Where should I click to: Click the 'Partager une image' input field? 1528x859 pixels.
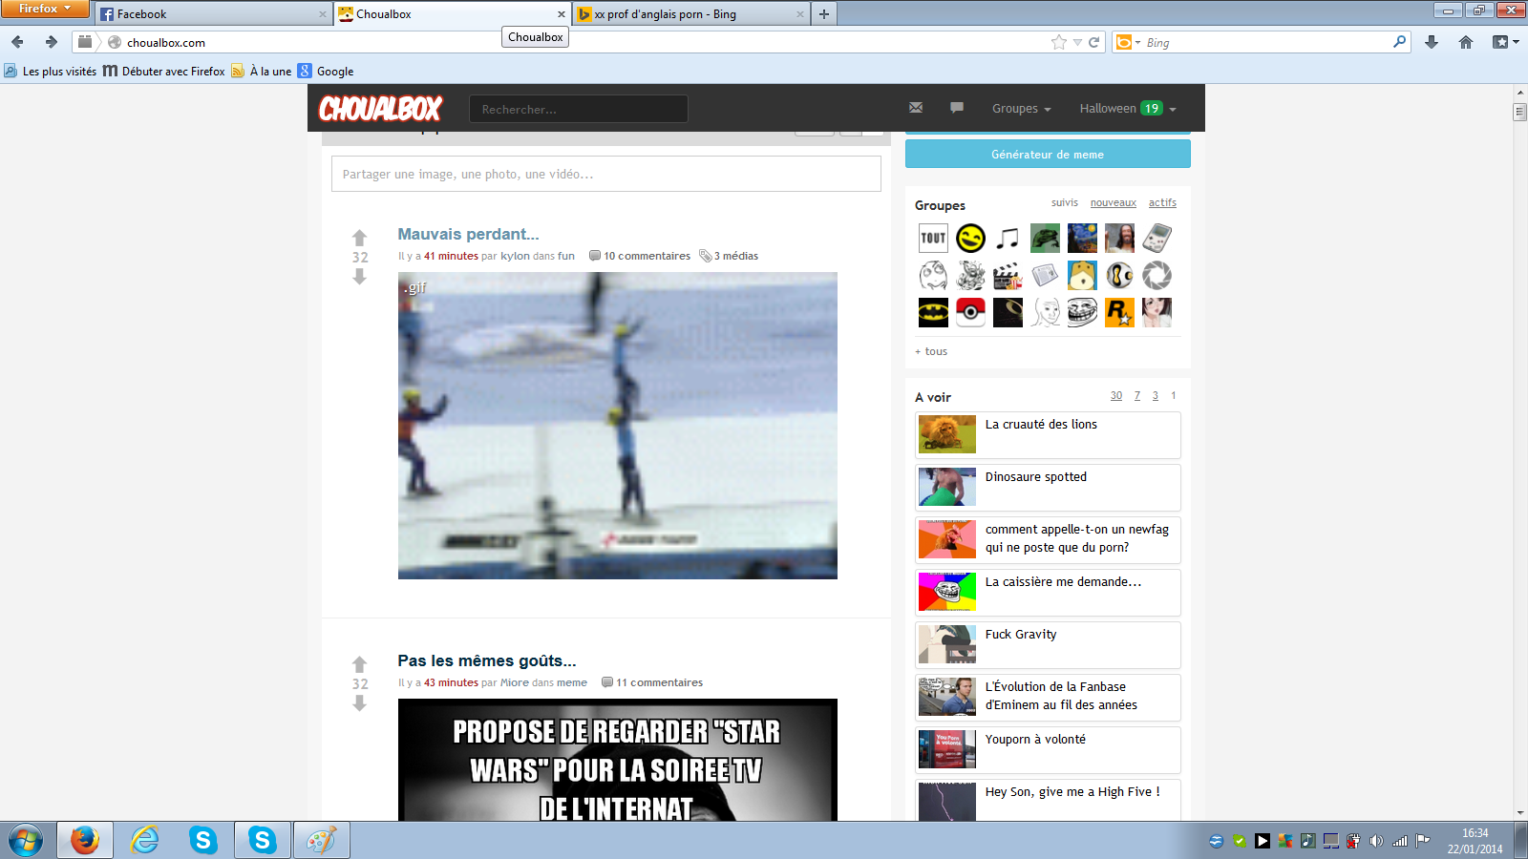point(605,174)
